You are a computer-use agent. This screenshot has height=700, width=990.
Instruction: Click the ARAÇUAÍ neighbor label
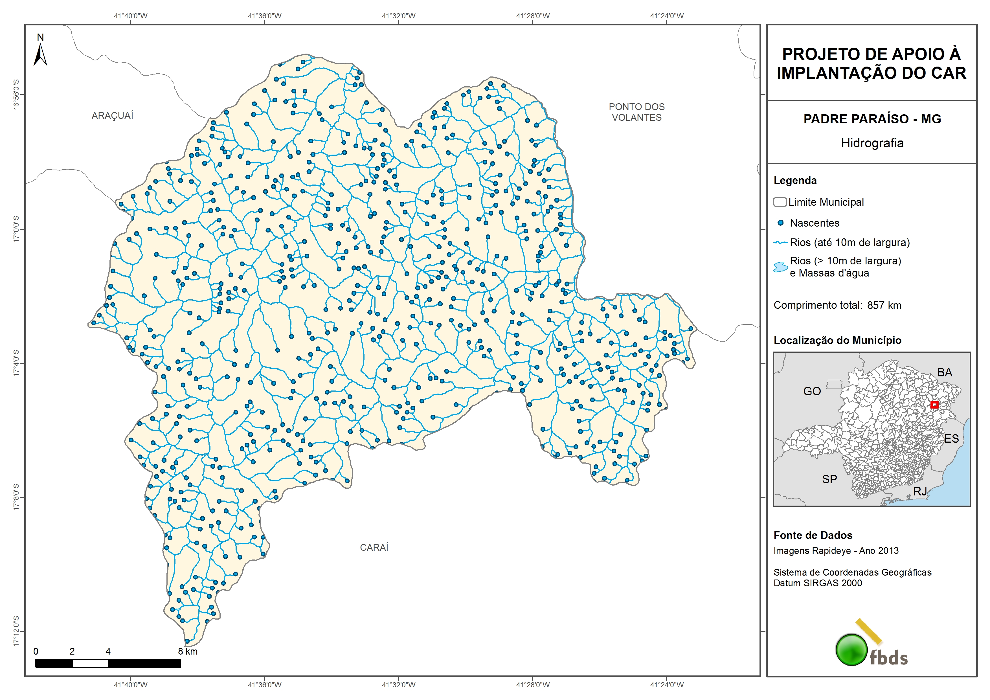(112, 116)
